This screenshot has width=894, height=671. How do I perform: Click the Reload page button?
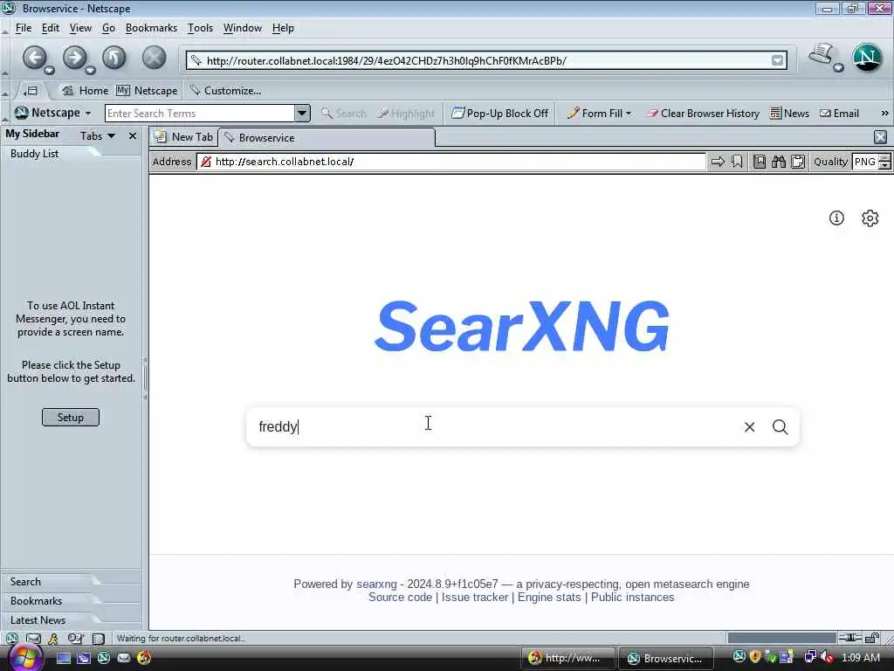[114, 58]
